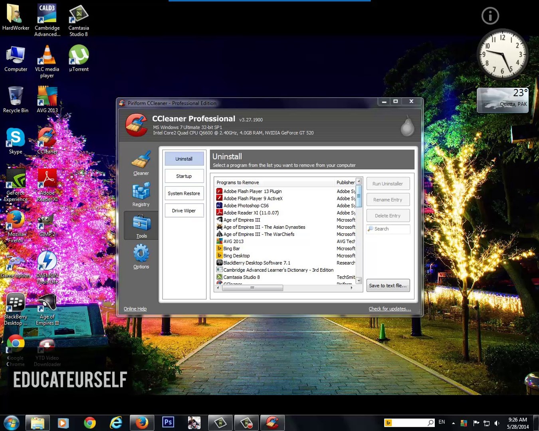Screen dimensions: 539x431
Task: Click the Cambridge Advanced desktop shortcut
Action: click(x=47, y=20)
